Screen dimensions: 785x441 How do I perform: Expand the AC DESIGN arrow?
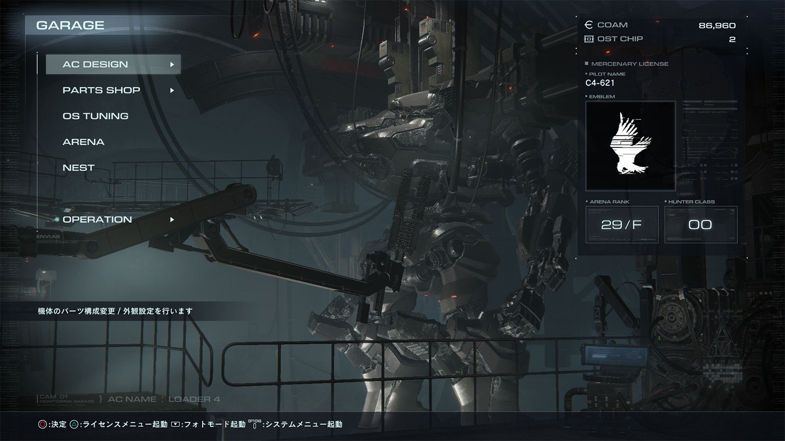[172, 64]
